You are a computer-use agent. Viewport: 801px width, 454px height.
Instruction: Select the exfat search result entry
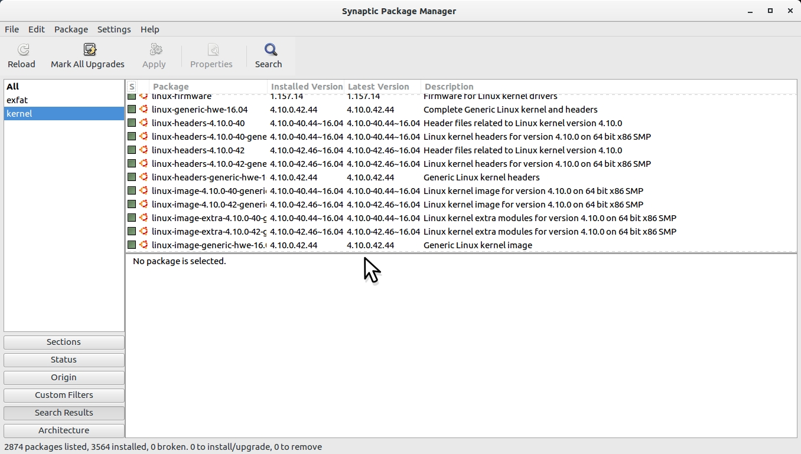pyautogui.click(x=17, y=100)
